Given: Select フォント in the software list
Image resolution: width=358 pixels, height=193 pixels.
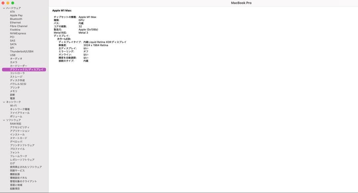Looking at the screenshot, I should 15,152.
